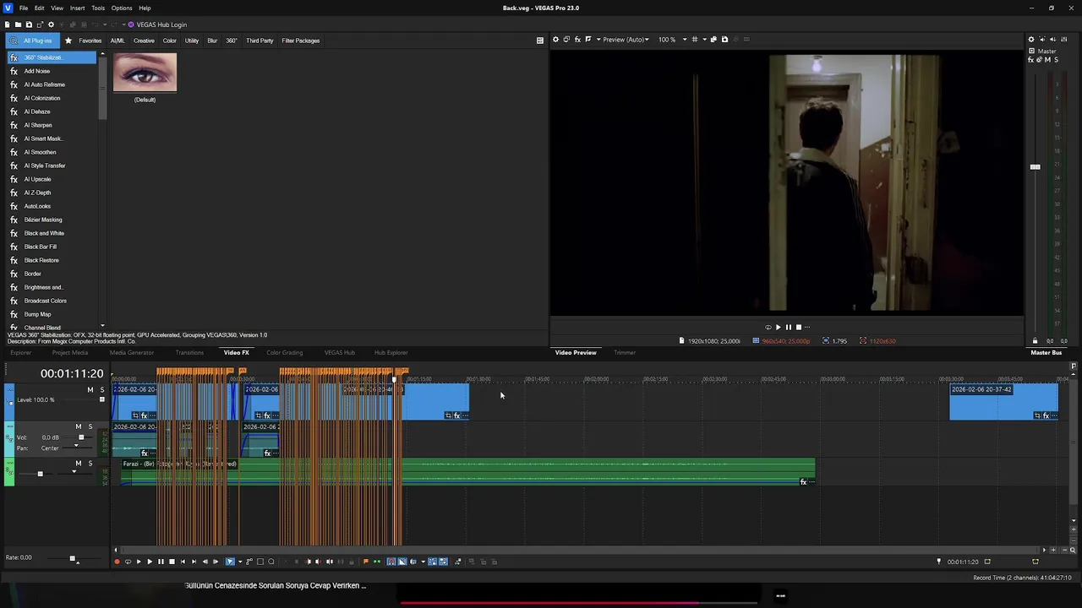Adjust the Master bus volume fader
Image resolution: width=1082 pixels, height=608 pixels.
pos(1035,167)
